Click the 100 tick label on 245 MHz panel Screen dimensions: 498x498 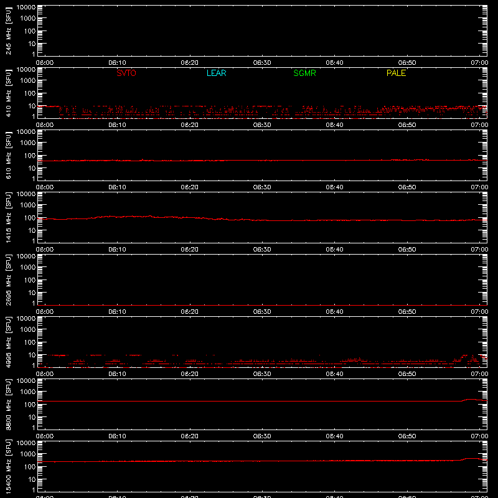30,31
